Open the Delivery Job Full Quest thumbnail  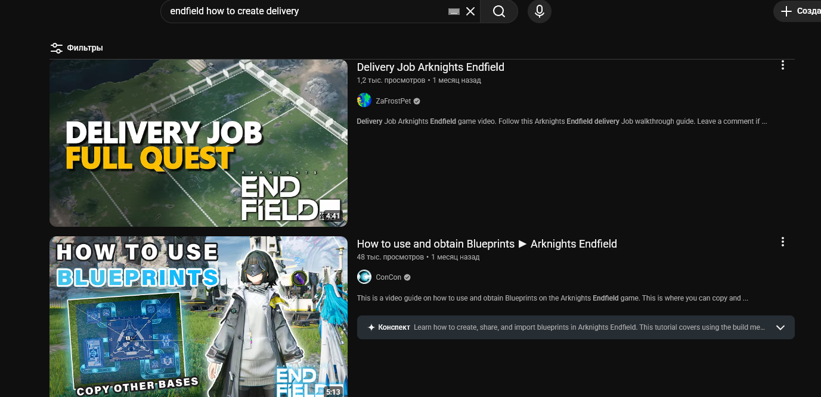(x=199, y=143)
